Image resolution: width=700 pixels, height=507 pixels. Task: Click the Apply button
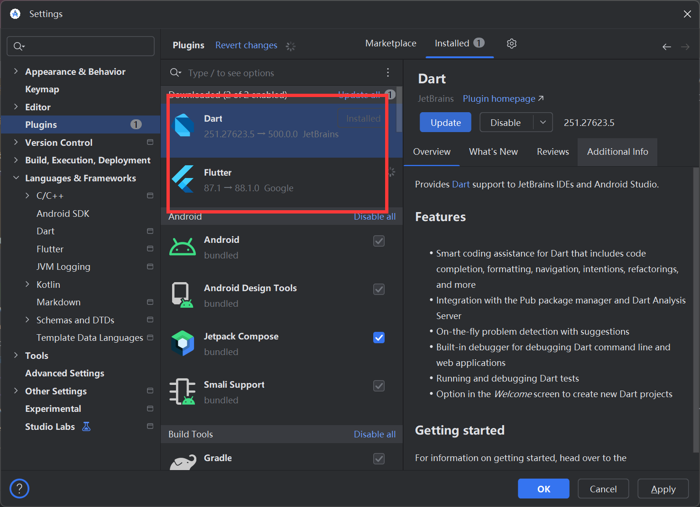(x=663, y=489)
